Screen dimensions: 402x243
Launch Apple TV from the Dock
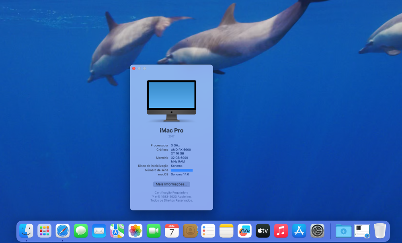(x=263, y=231)
